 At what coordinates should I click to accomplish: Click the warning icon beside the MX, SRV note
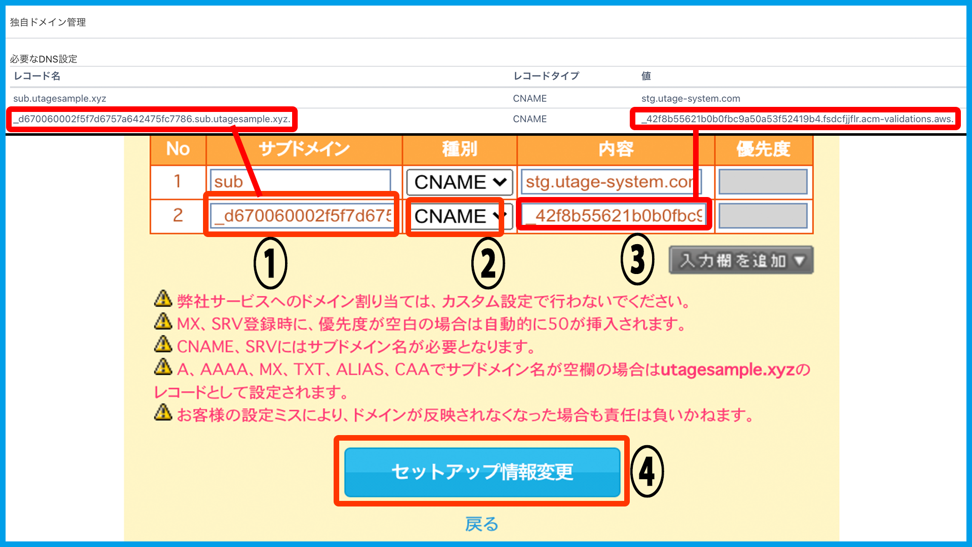[x=163, y=321]
